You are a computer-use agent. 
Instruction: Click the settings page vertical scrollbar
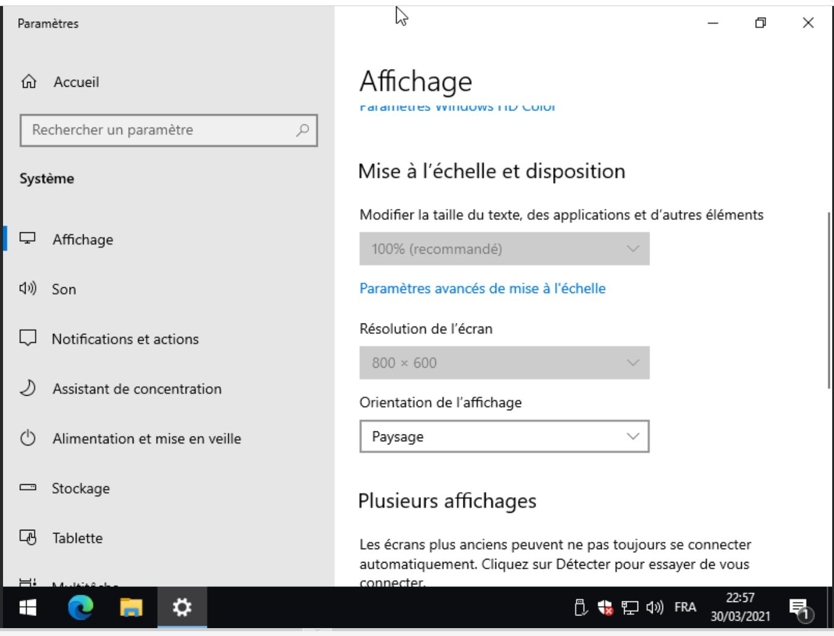[829, 300]
